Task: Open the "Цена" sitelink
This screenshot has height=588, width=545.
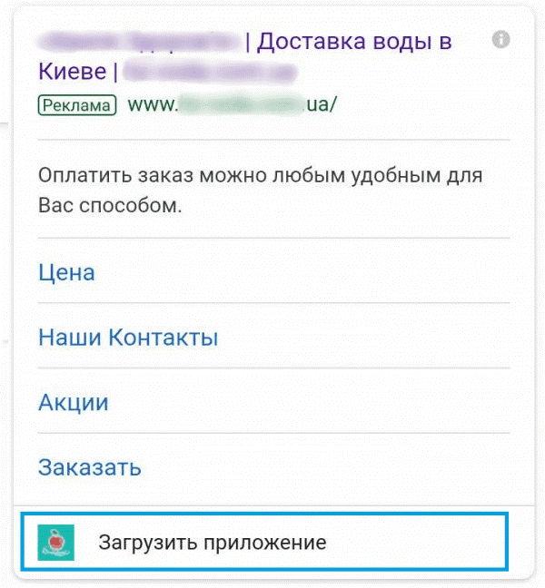Action: pyautogui.click(x=66, y=271)
